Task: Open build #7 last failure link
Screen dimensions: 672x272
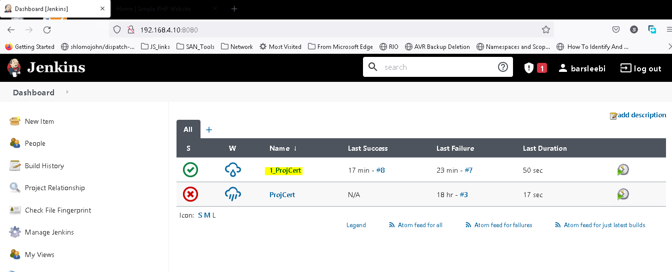Action: coord(468,170)
